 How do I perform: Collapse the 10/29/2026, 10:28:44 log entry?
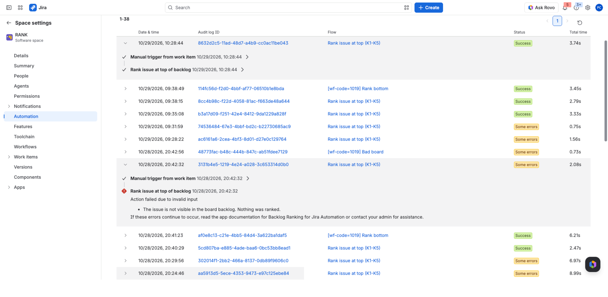coord(125,43)
